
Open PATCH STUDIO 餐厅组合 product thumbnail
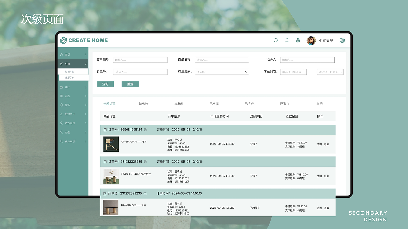pos(111,176)
